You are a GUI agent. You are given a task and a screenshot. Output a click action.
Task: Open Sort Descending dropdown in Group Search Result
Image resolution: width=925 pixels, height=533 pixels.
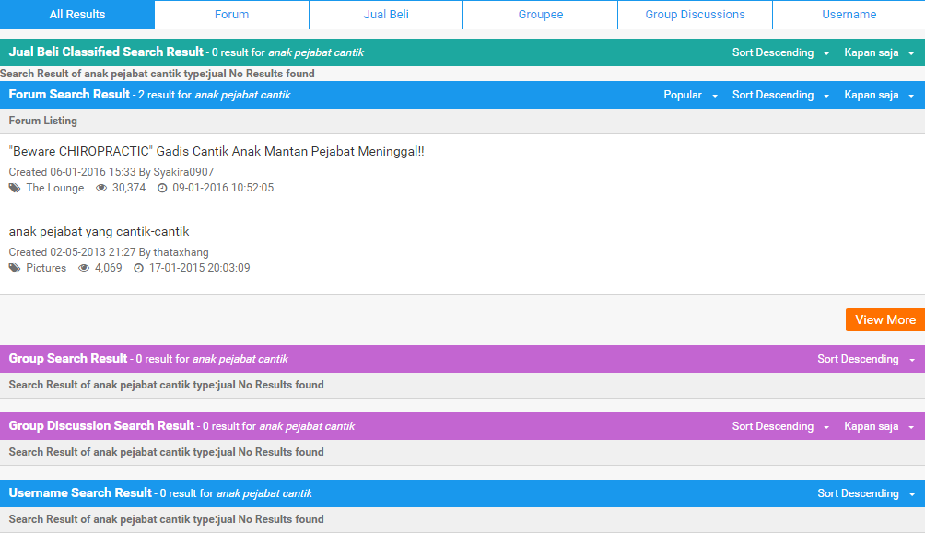(x=866, y=359)
